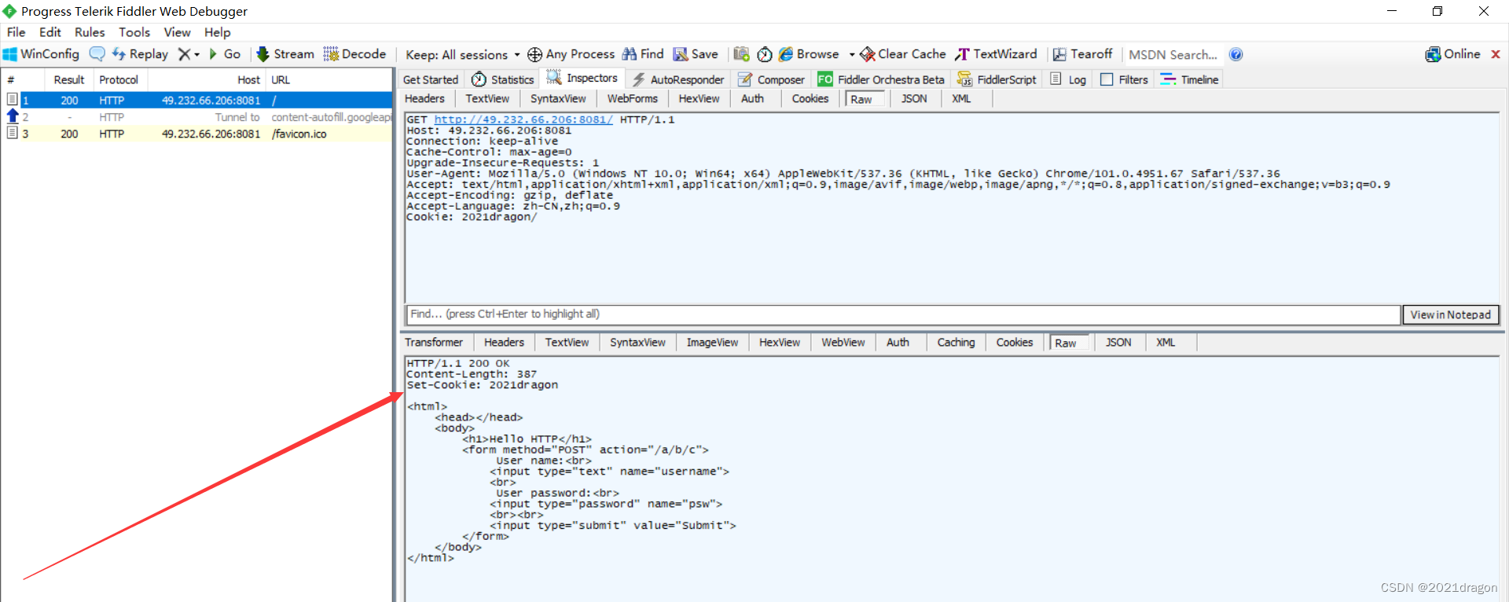Open the request URL link in Raw view
The image size is (1509, 602).
(x=523, y=119)
